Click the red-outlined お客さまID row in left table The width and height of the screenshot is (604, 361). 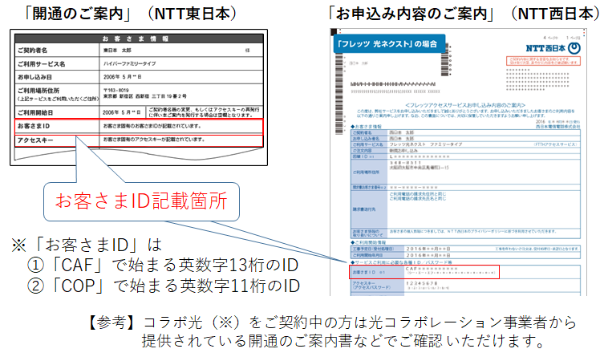pyautogui.click(x=137, y=126)
